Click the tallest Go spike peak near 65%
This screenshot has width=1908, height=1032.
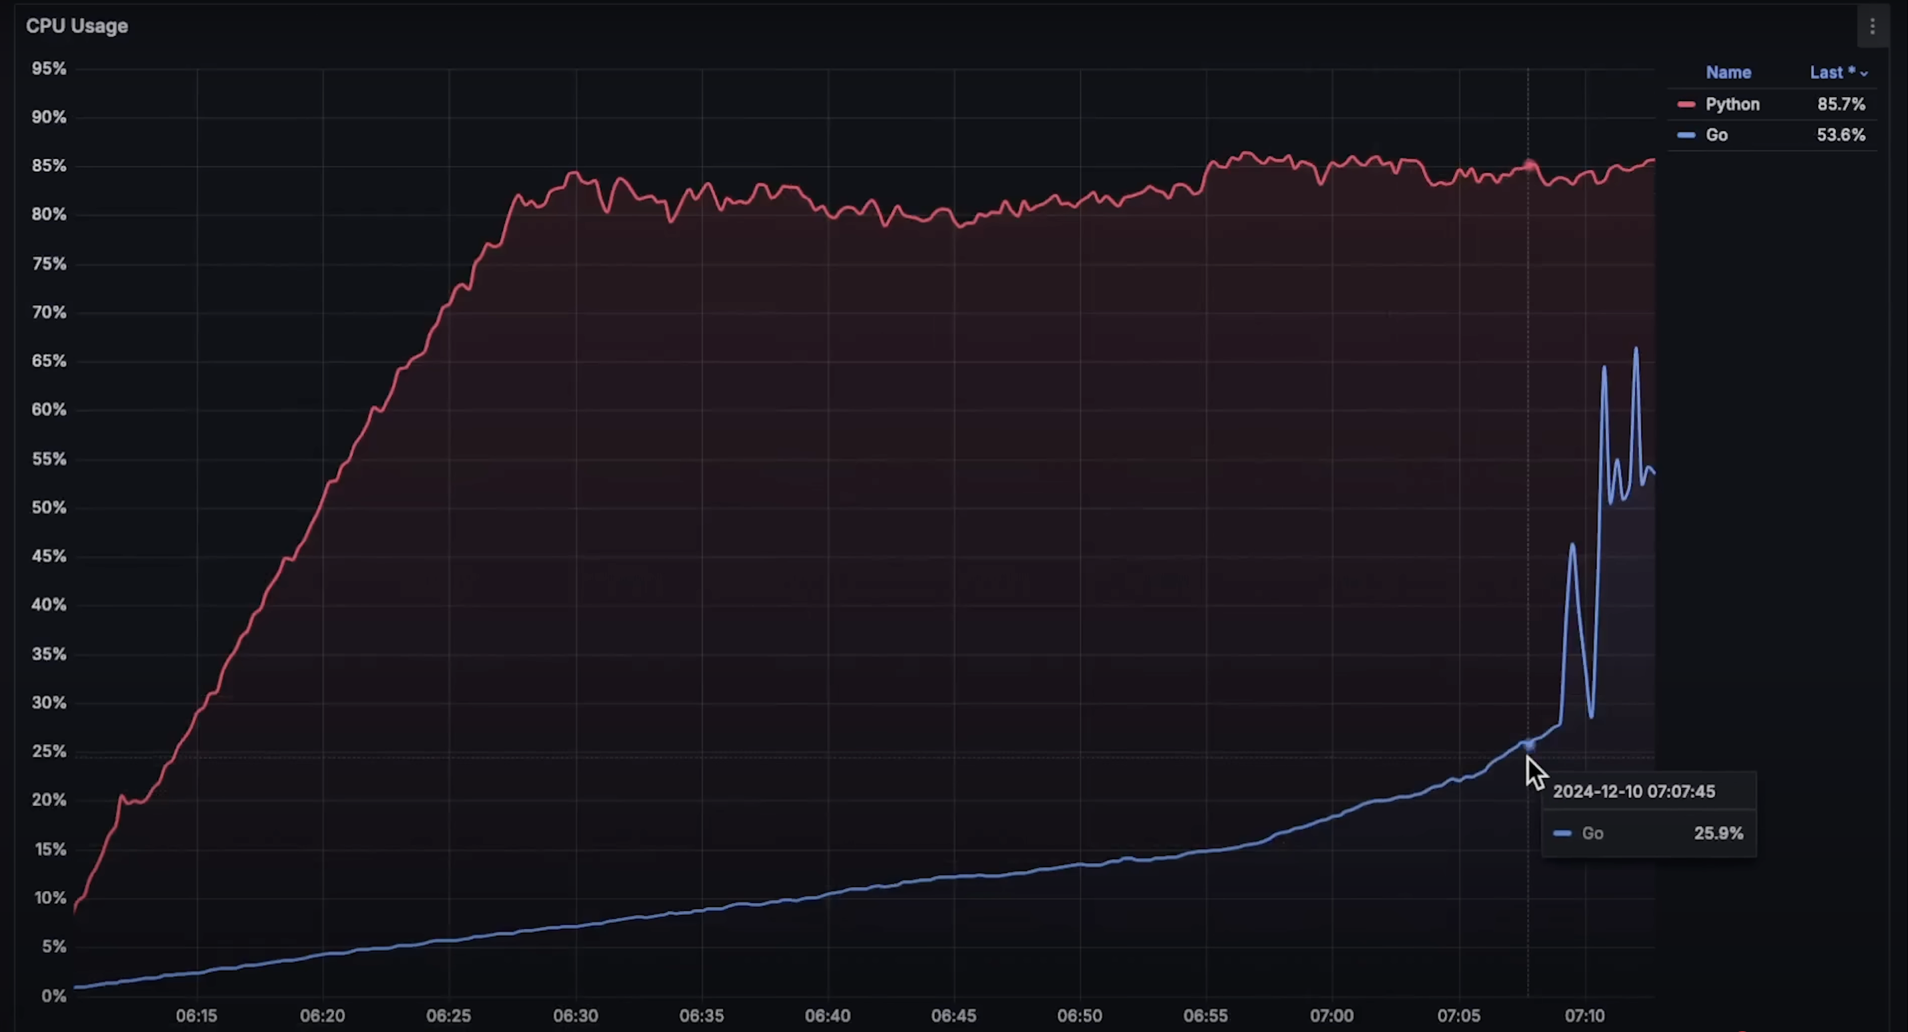pos(1635,348)
